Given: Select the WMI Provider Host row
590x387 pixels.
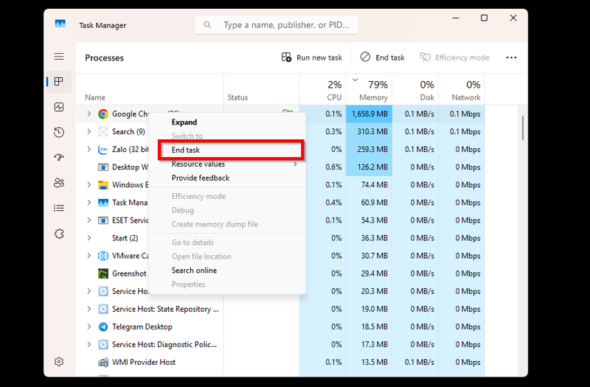Looking at the screenshot, I should (x=280, y=362).
